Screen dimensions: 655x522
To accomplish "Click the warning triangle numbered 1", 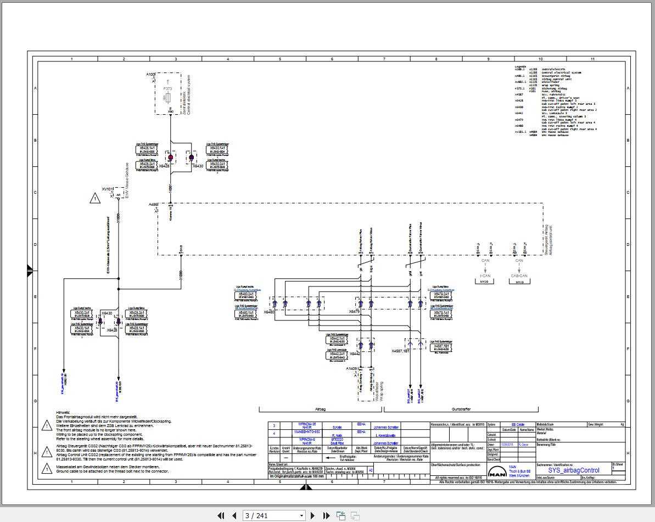I will point(95,198).
